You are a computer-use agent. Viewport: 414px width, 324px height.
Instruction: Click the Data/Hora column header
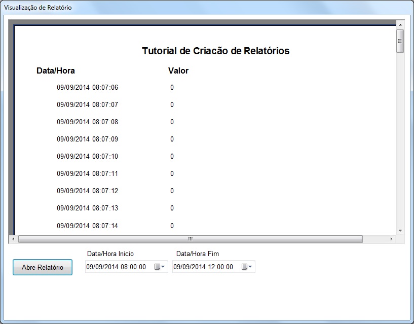[x=56, y=70]
